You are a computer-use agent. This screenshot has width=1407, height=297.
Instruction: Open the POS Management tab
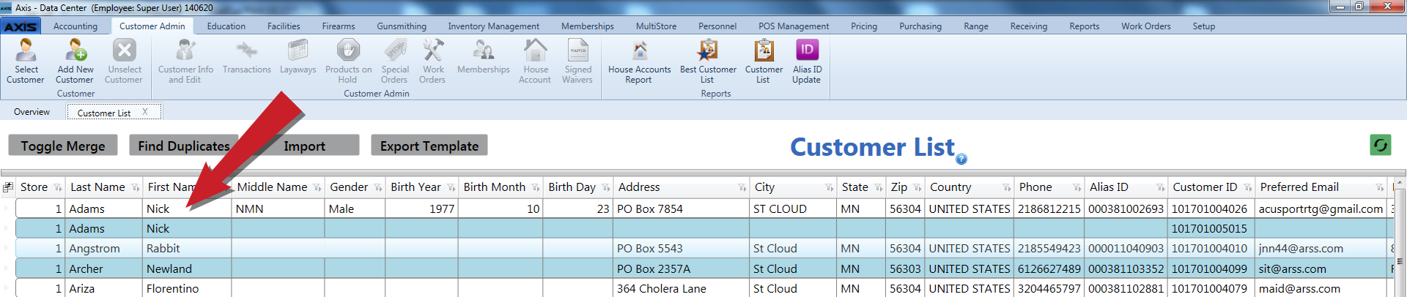794,26
